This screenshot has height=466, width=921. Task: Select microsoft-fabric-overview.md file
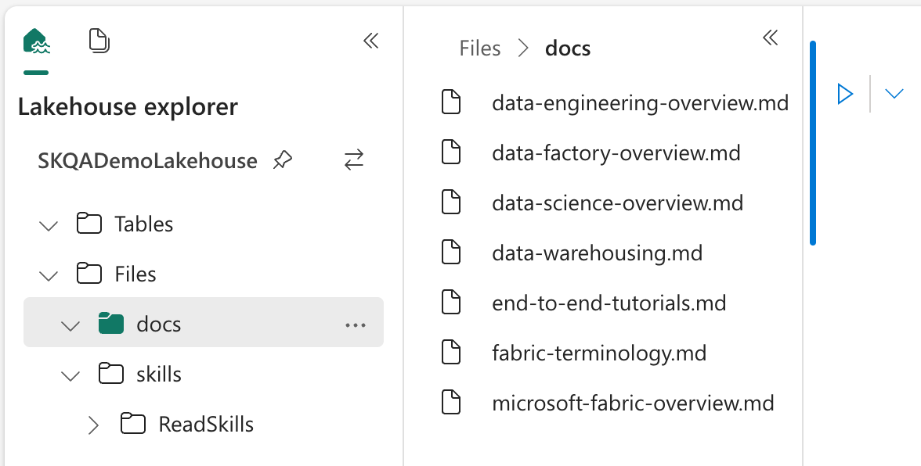pyautogui.click(x=632, y=403)
